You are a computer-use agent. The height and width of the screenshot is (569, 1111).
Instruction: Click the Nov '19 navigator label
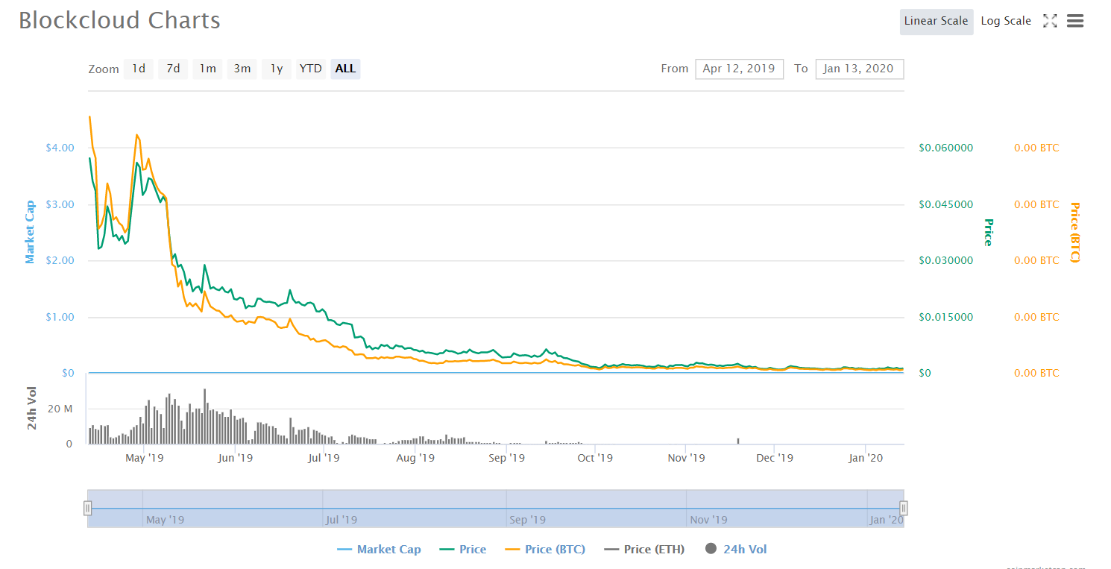pos(708,520)
